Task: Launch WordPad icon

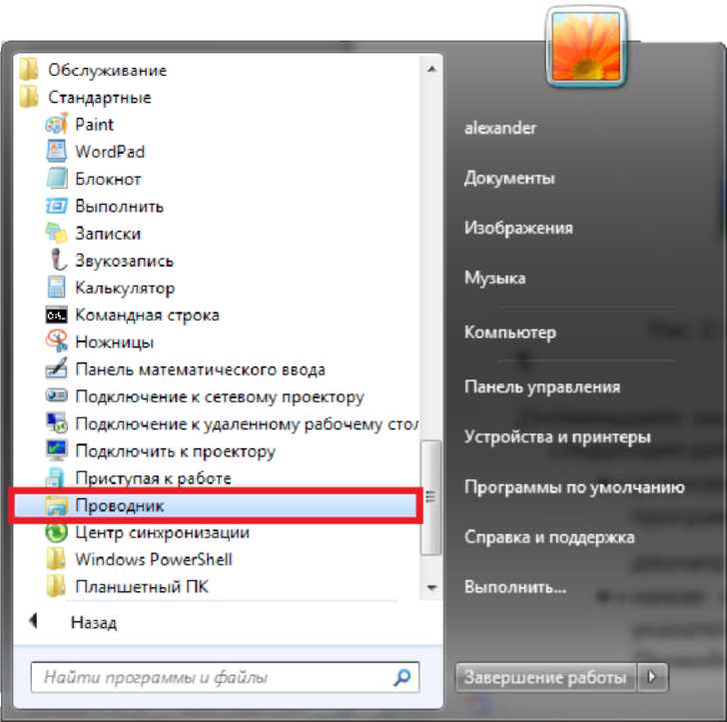Action: coord(57,151)
